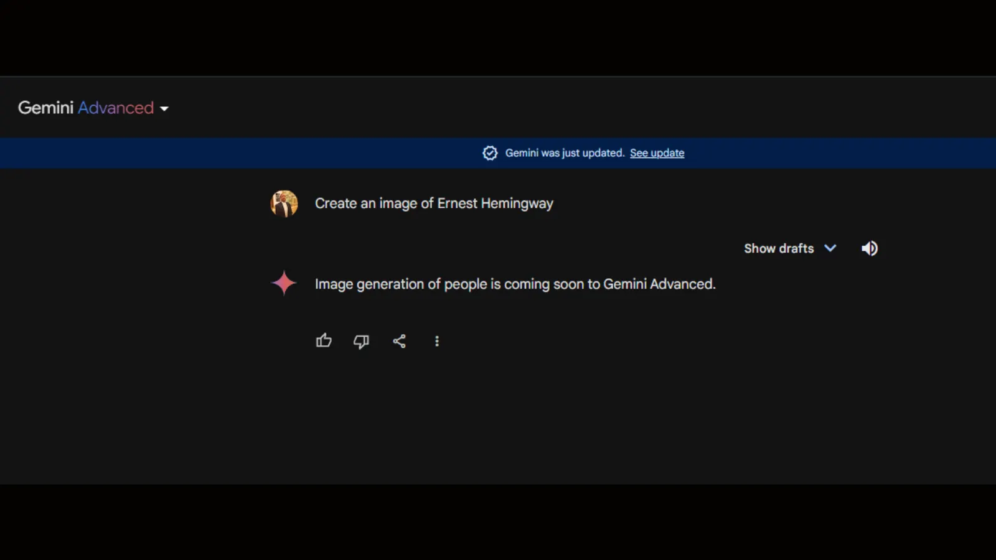Click the Show drafts label
The image size is (996, 560).
coord(779,248)
